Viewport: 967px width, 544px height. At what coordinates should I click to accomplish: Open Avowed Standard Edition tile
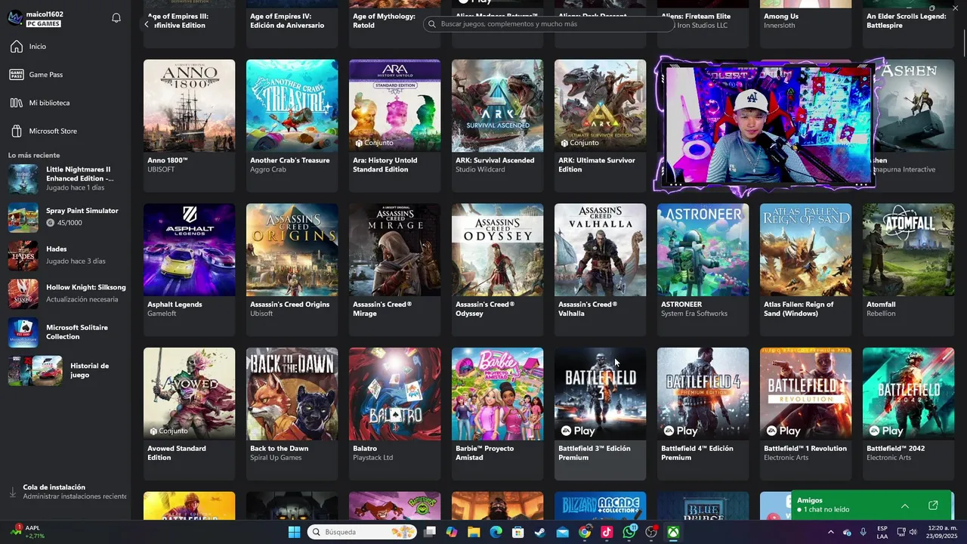tap(189, 414)
